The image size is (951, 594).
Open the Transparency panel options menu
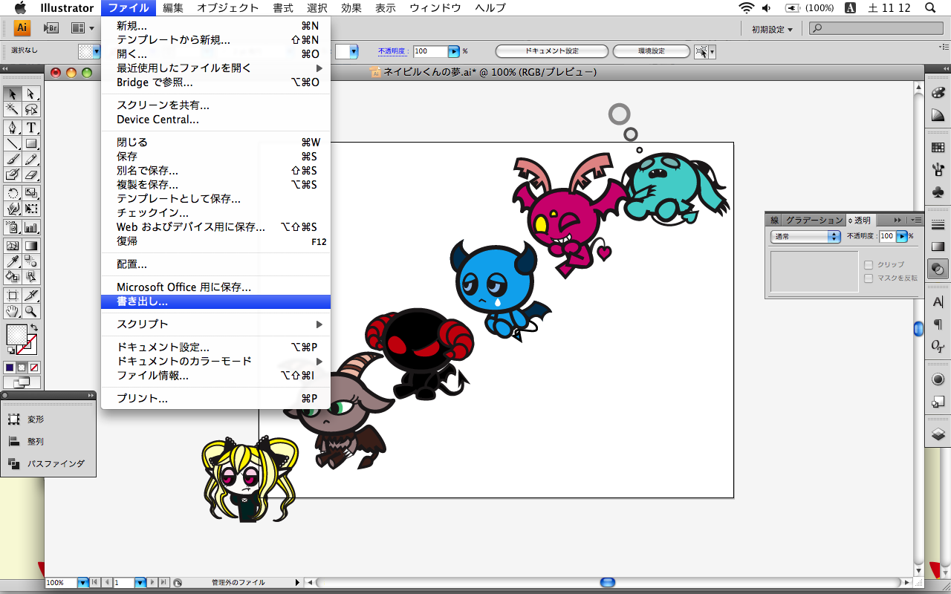click(917, 220)
